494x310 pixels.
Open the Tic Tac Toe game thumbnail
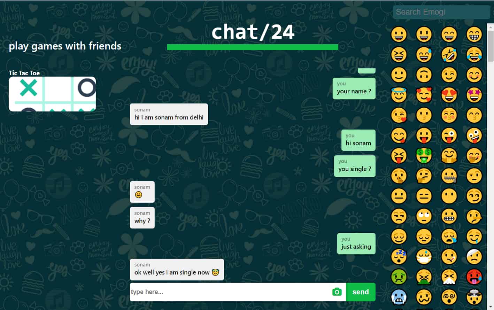pyautogui.click(x=52, y=94)
